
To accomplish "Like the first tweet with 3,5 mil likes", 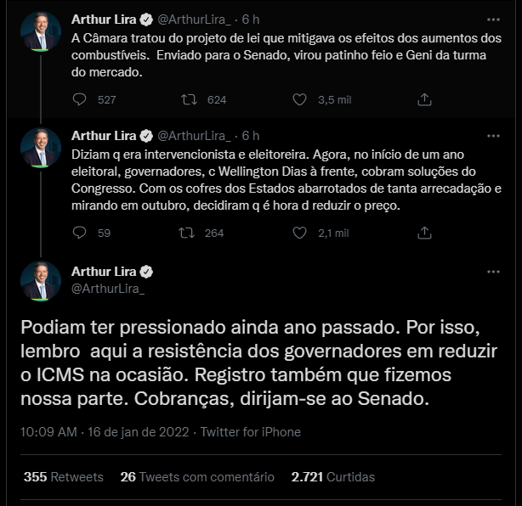I will pyautogui.click(x=299, y=99).
